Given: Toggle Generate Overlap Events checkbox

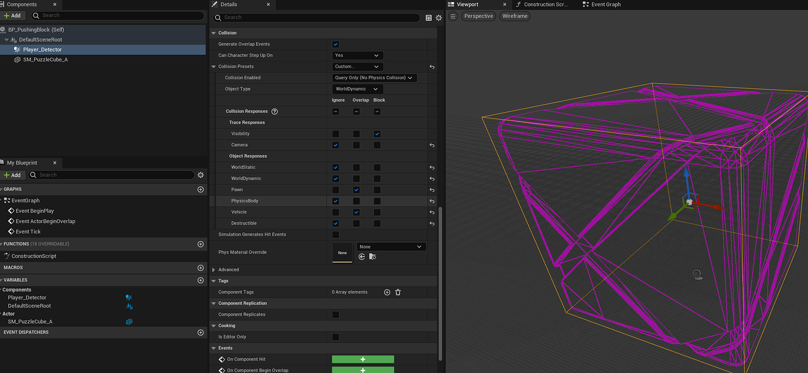Looking at the screenshot, I should (x=335, y=44).
